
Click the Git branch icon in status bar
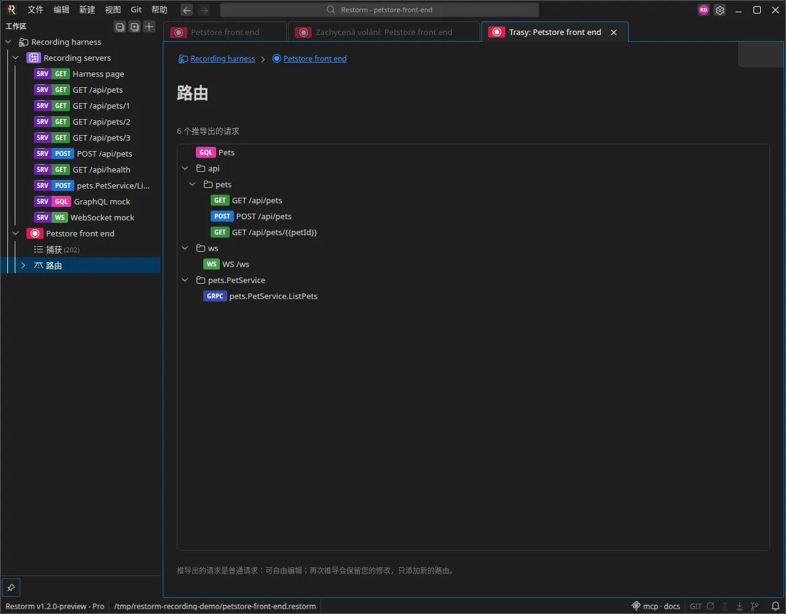click(x=755, y=606)
